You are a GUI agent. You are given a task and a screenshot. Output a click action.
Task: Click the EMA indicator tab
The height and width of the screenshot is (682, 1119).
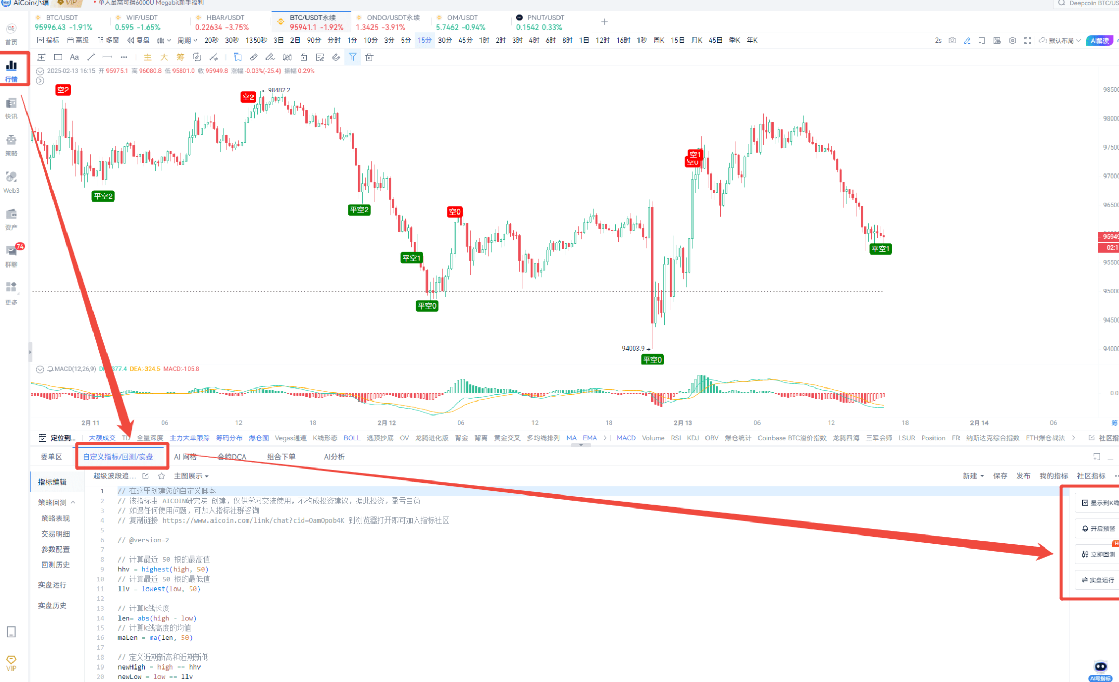pyautogui.click(x=590, y=437)
